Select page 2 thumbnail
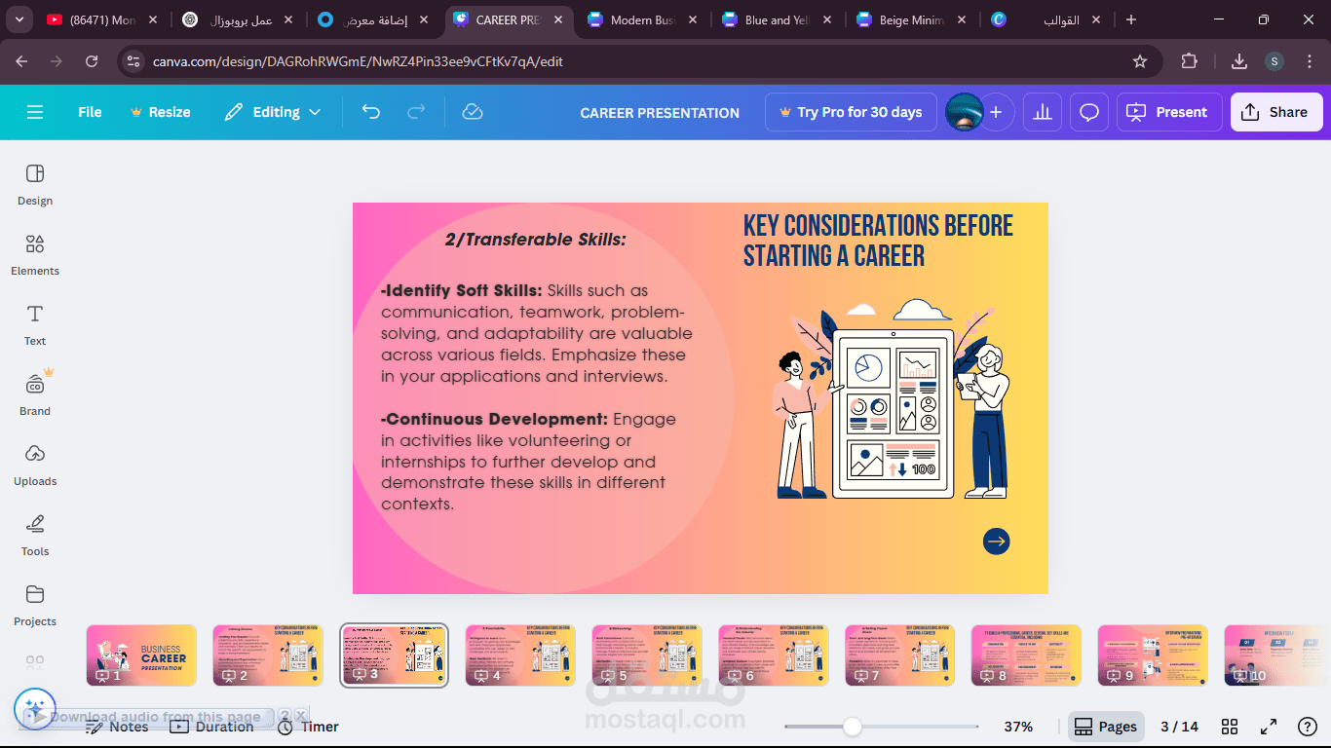This screenshot has height=748, width=1331. [268, 655]
